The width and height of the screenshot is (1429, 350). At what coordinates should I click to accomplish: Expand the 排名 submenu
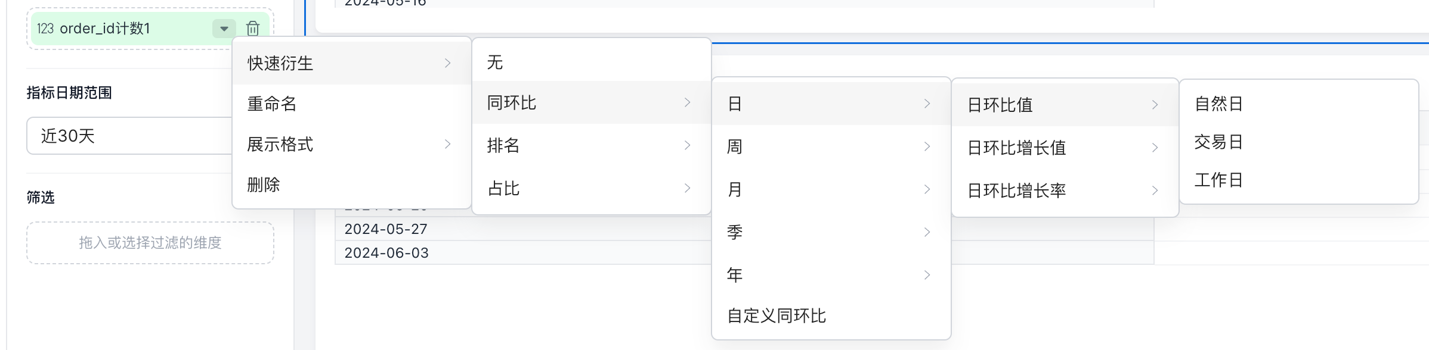(590, 145)
